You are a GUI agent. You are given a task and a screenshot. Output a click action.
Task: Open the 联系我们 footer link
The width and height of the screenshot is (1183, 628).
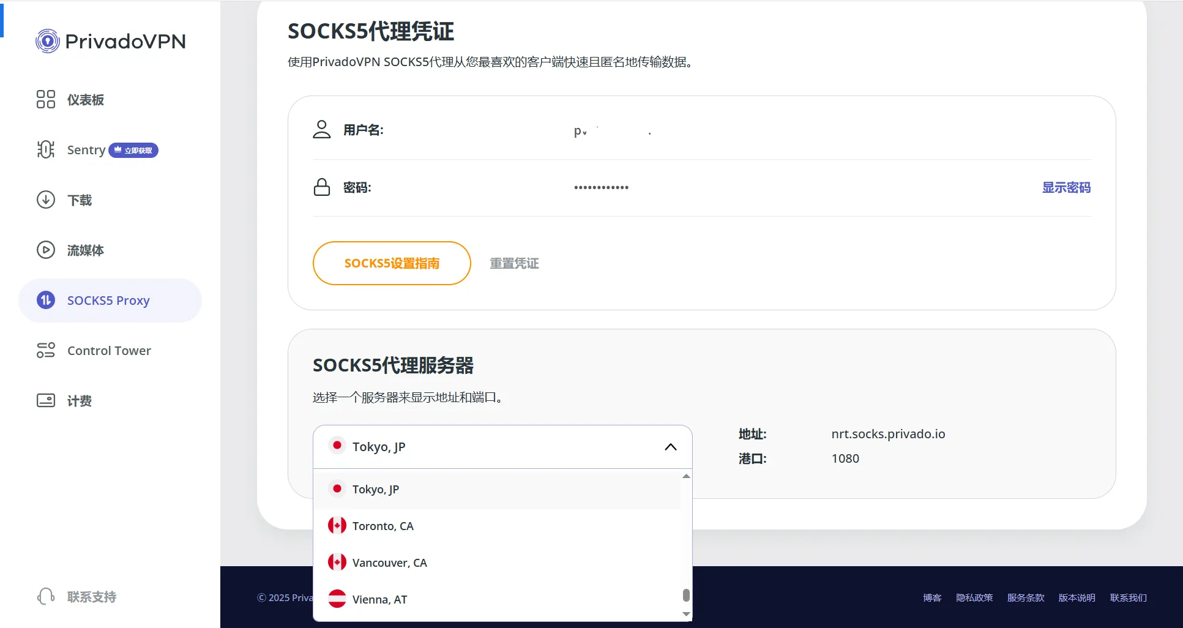(x=1129, y=597)
